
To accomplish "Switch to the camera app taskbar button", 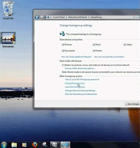I will [x=55, y=145].
